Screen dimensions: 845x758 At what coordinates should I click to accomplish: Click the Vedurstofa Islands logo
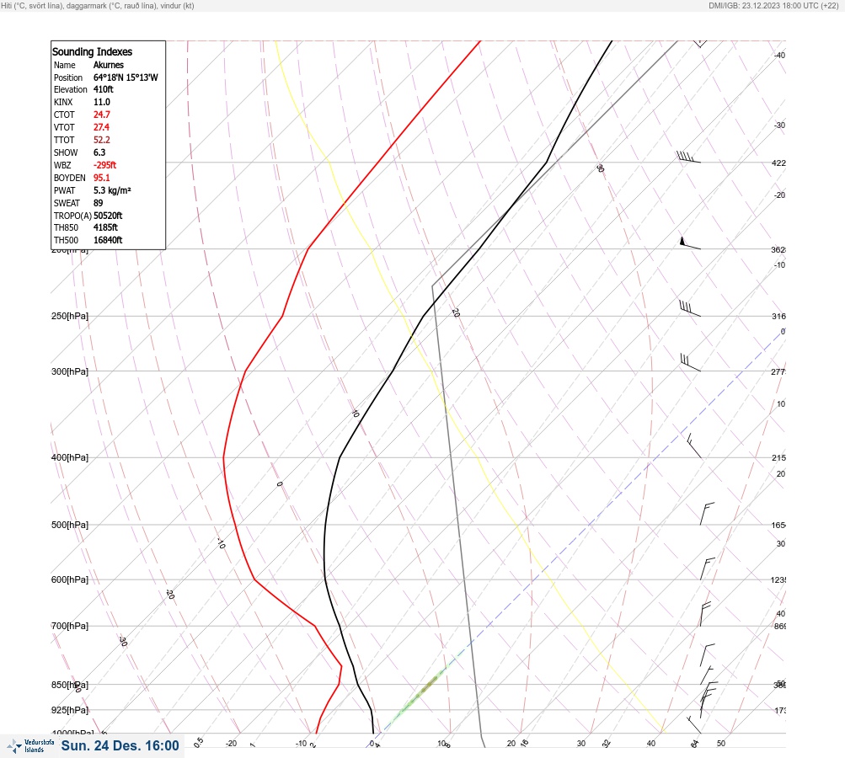tap(30, 746)
